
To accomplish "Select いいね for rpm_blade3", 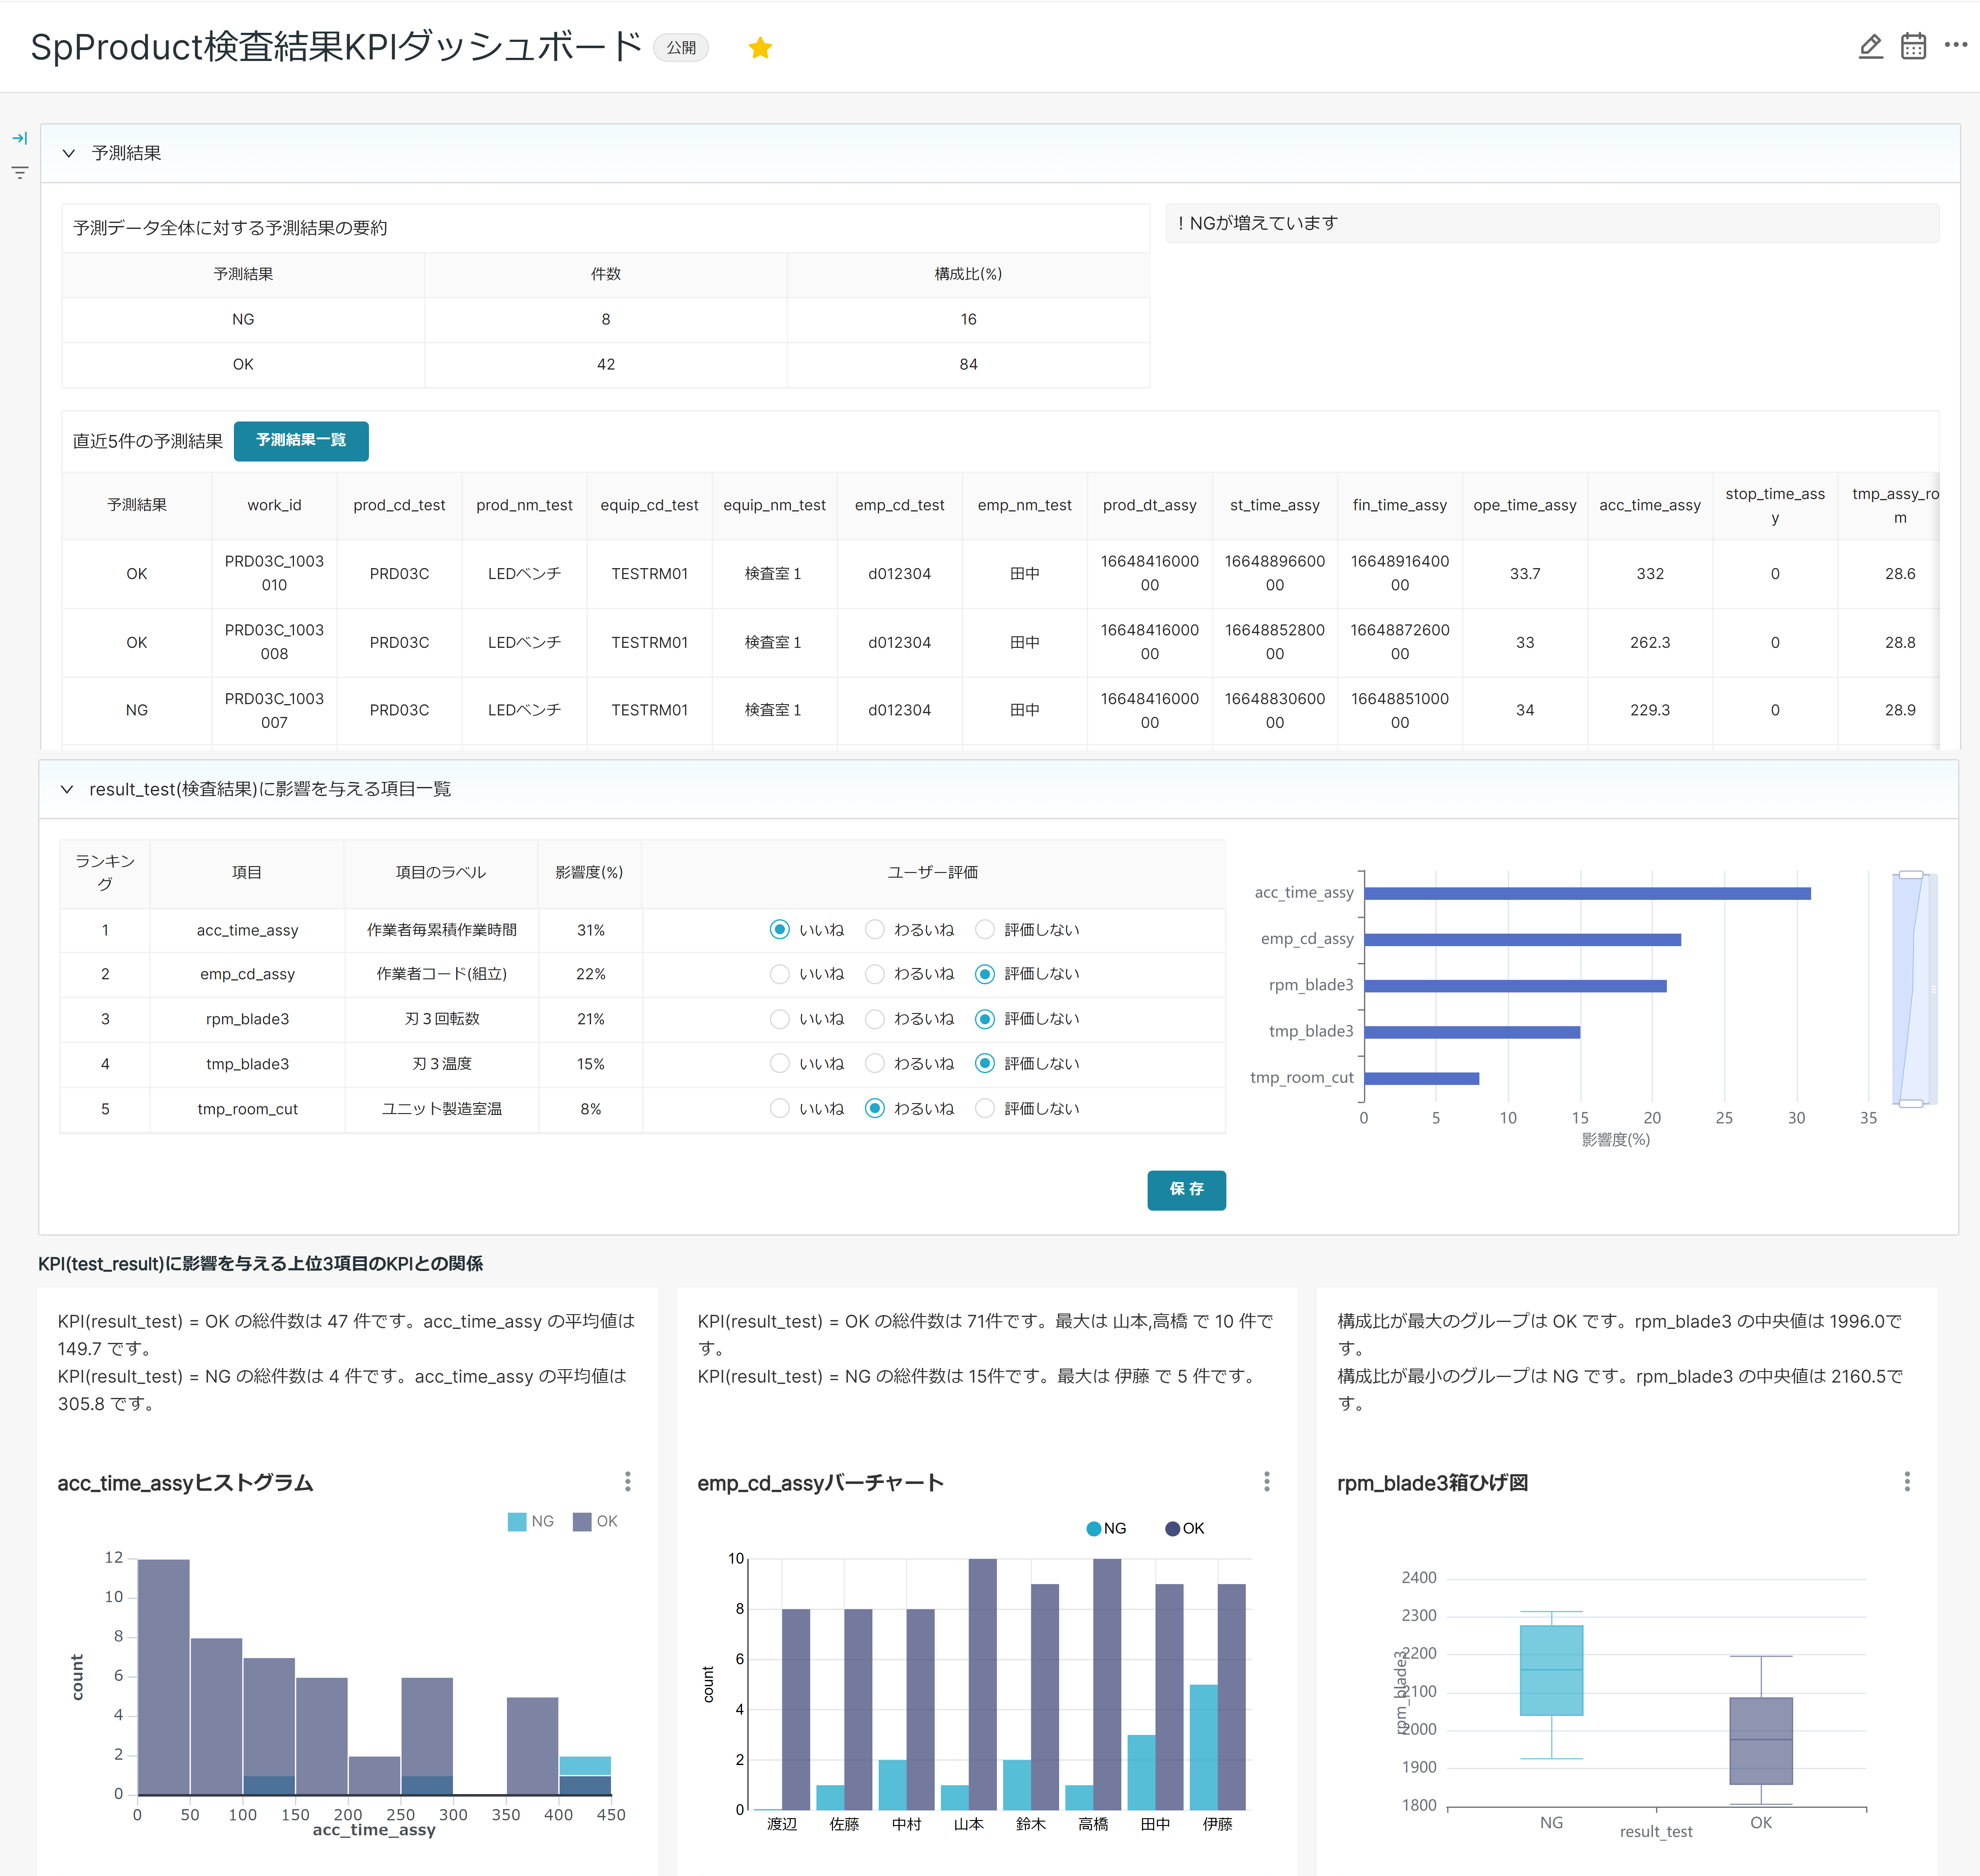I will 780,1019.
